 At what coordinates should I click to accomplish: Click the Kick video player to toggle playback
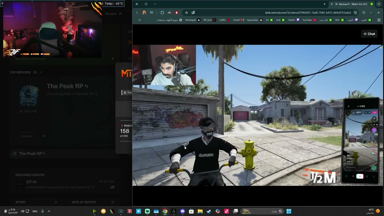[257, 115]
